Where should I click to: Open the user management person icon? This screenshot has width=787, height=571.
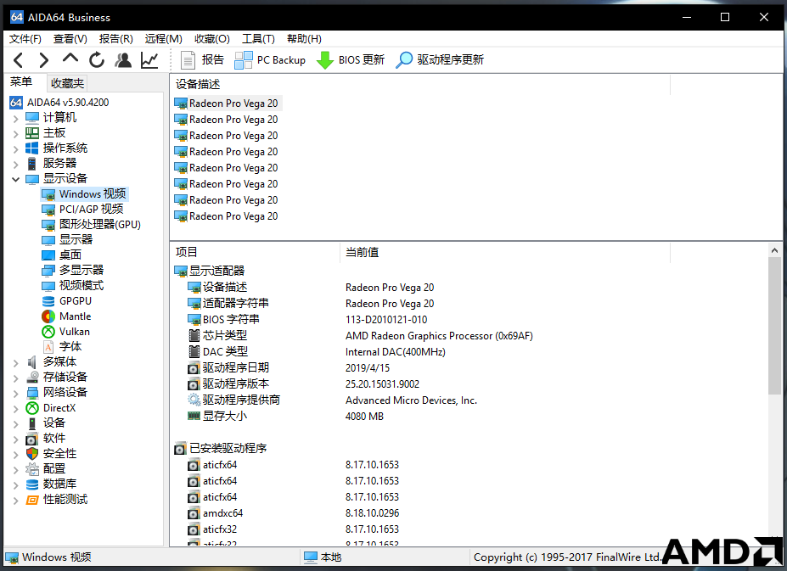point(123,60)
